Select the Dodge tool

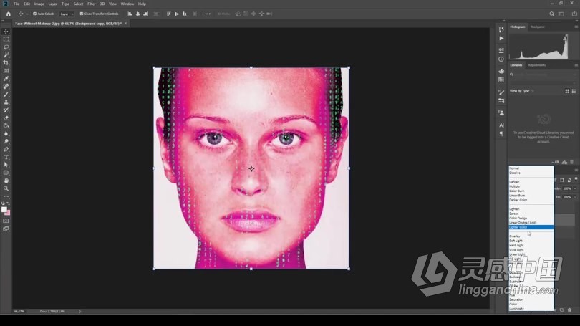pos(6,142)
